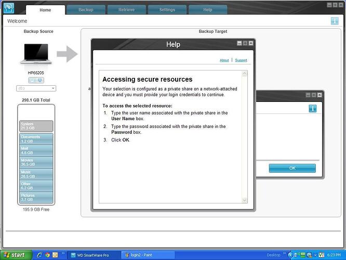This screenshot has width=346, height=260.
Task: Open the Windows Start menu
Action: tap(15, 255)
